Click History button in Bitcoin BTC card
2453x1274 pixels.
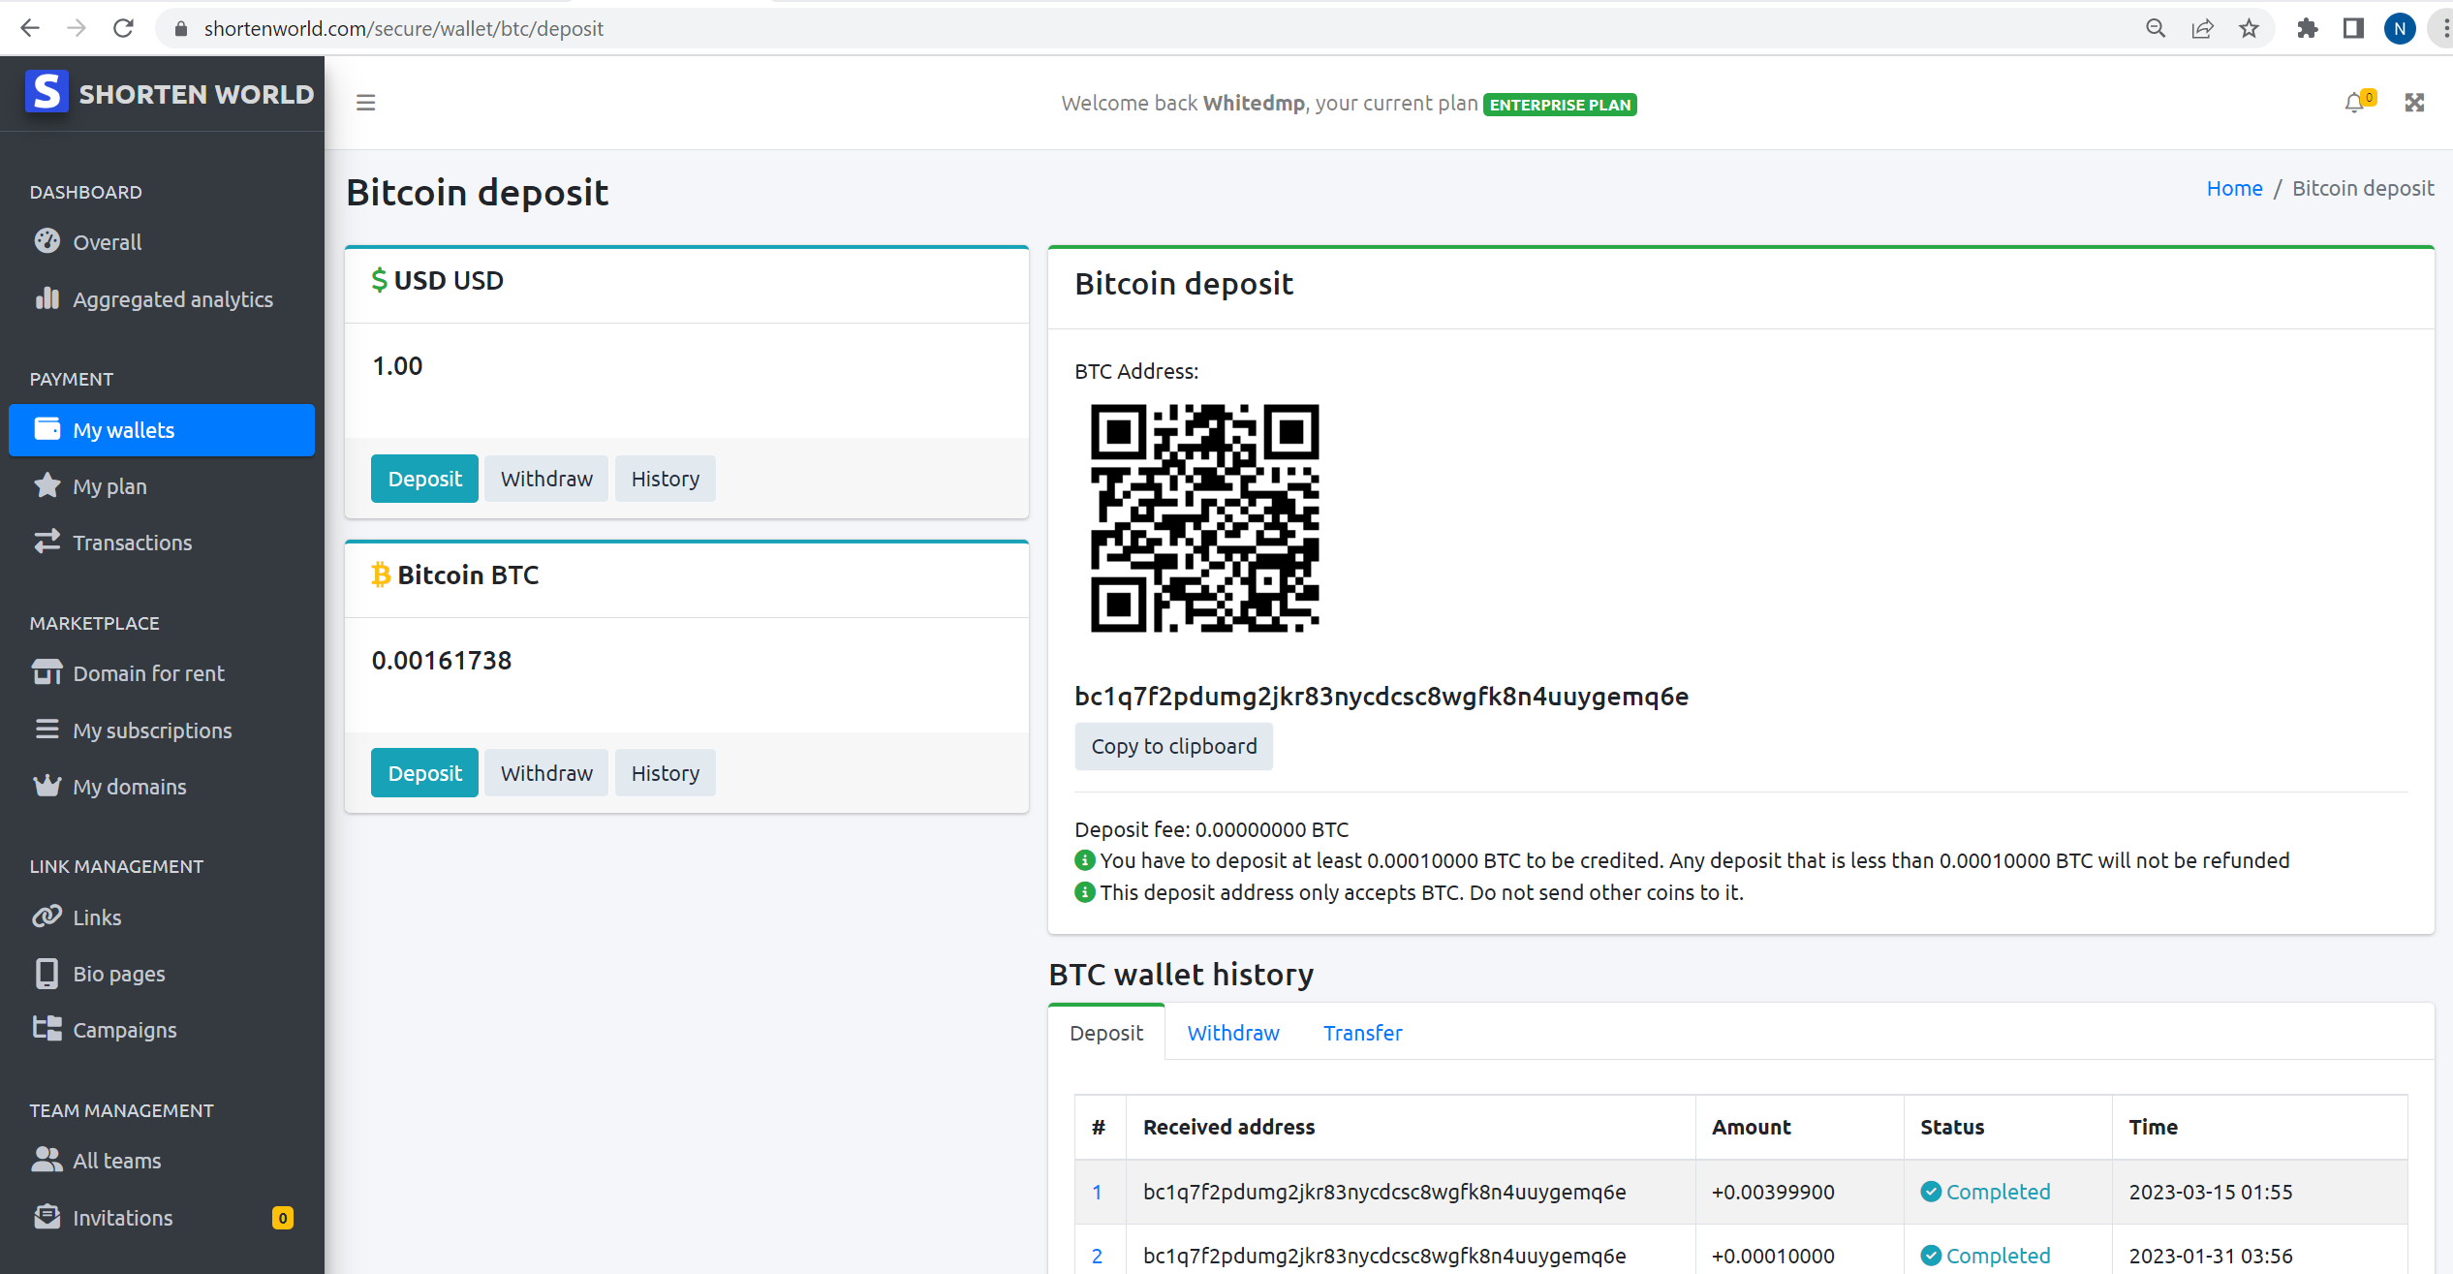pos(666,773)
